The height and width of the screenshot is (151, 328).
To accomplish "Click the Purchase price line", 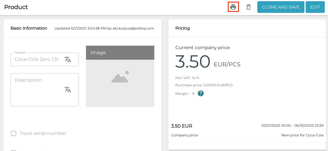I will [x=204, y=85].
